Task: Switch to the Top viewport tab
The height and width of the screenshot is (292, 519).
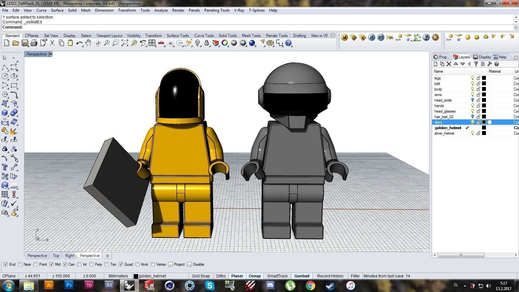Action: [x=56, y=256]
